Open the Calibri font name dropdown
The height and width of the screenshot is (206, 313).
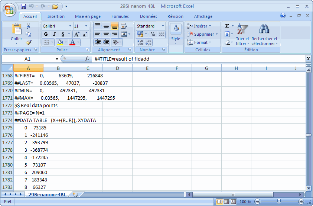pos(70,26)
